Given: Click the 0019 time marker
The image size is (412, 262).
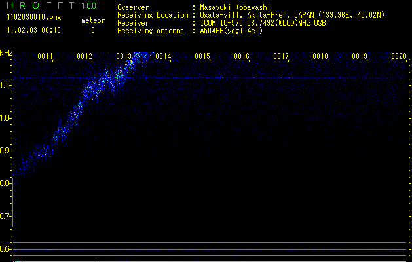Looking at the screenshot, I should (x=360, y=56).
